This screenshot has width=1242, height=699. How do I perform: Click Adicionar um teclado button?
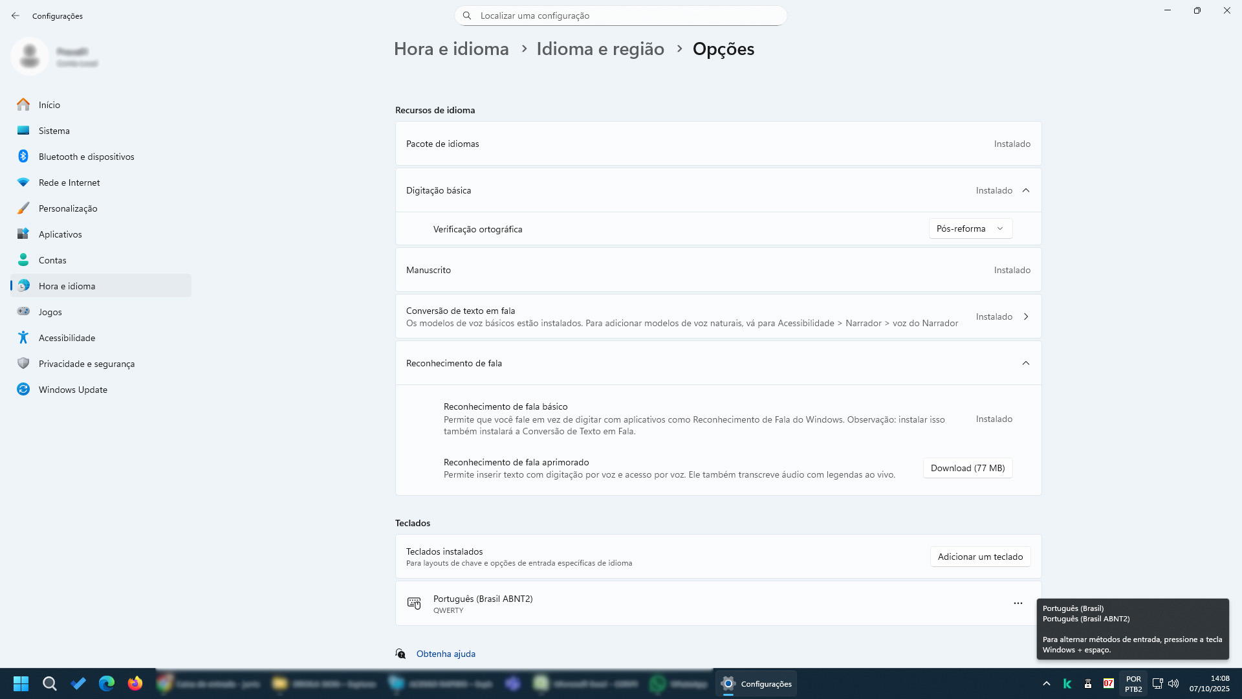click(x=980, y=557)
